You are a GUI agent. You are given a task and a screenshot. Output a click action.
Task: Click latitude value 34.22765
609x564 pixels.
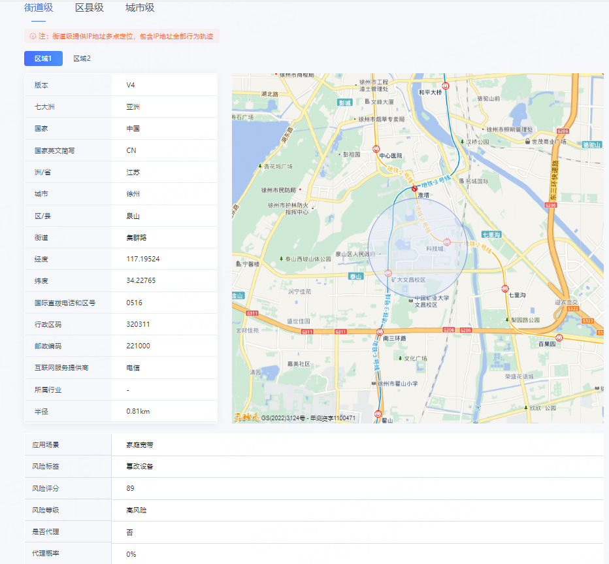(141, 280)
